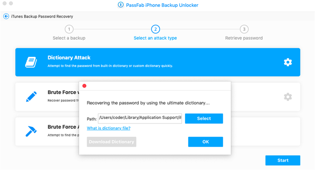Click the hammer icon for Brute Force Attack
This screenshot has height=170, width=315.
31,131
